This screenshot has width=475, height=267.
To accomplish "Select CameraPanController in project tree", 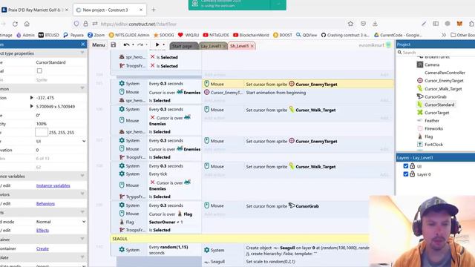I will click(445, 73).
